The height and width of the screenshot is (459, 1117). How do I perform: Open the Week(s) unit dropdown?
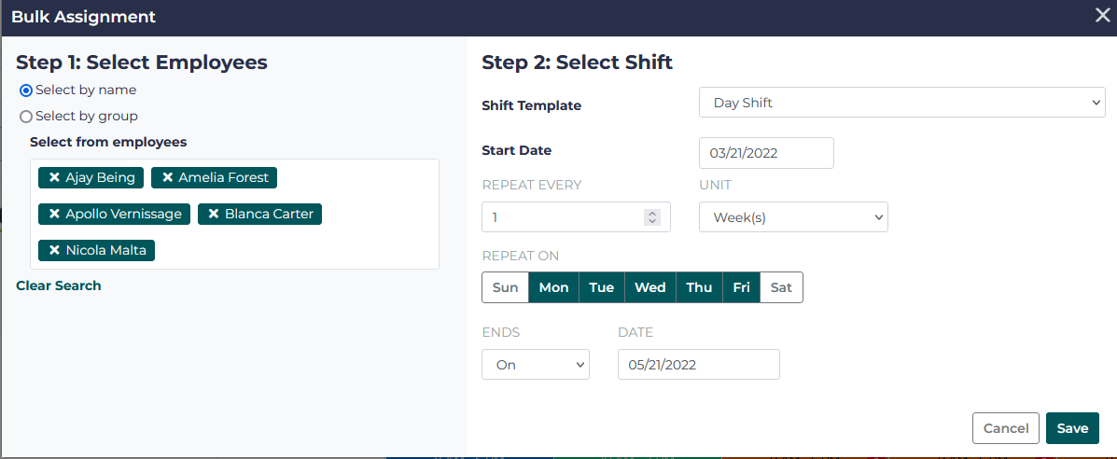[793, 216]
